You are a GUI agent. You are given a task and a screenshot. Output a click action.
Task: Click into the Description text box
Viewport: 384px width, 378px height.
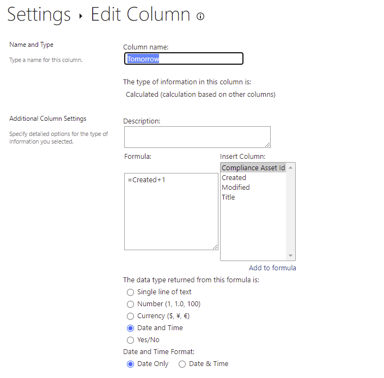pos(197,137)
